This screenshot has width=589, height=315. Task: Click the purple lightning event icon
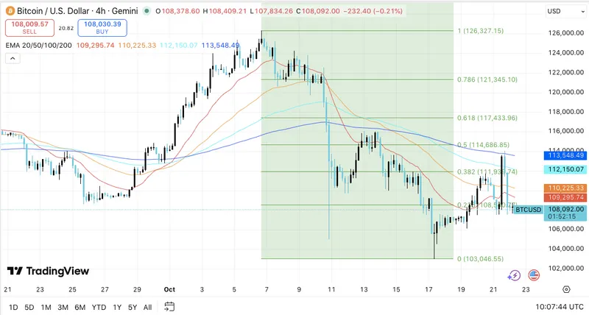tap(515, 275)
